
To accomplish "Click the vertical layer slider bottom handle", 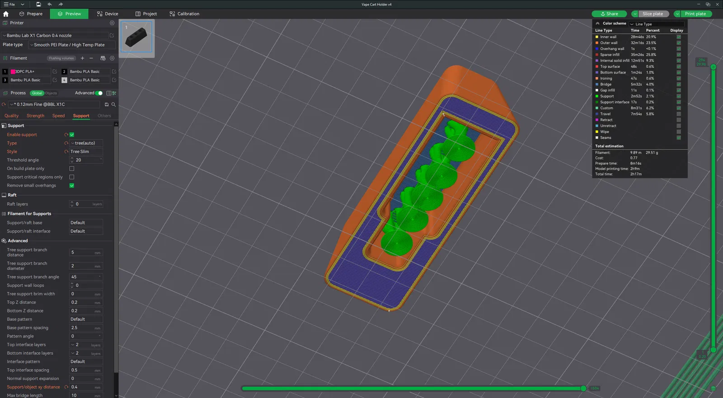I will click(x=713, y=350).
